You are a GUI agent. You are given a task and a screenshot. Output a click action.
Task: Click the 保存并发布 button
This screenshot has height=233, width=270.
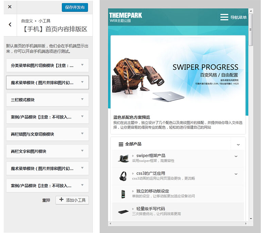(x=75, y=7)
